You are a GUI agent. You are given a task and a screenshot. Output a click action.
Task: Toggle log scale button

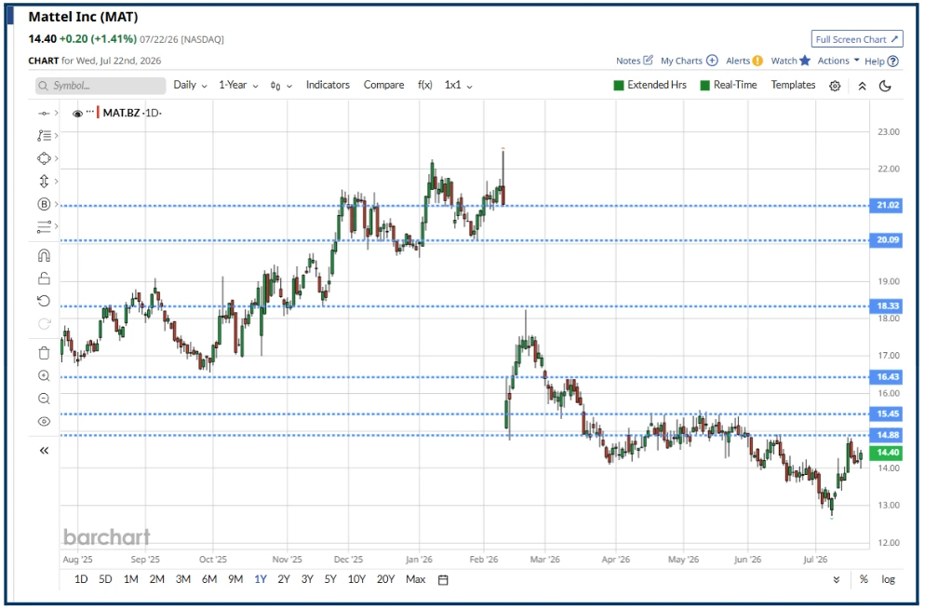[x=889, y=580]
